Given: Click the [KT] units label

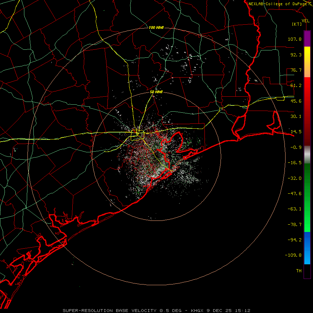Looking at the screenshot, I should pos(297,24).
